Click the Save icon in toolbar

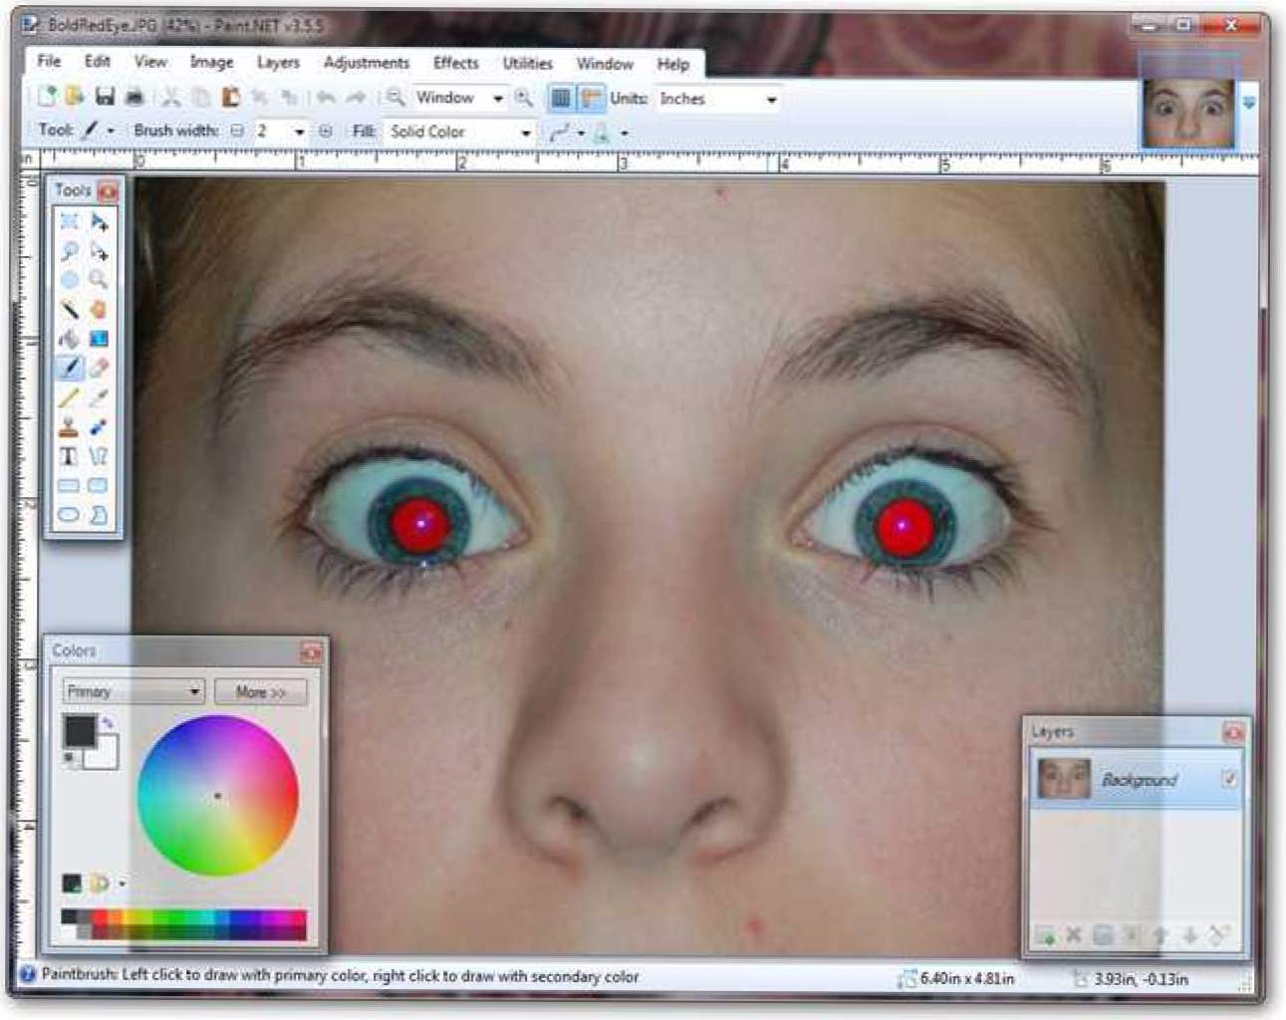click(x=105, y=97)
